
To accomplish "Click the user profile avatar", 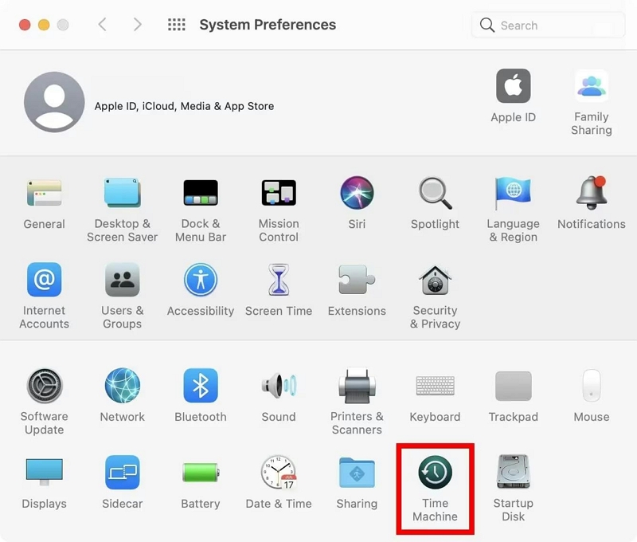I will tap(54, 102).
